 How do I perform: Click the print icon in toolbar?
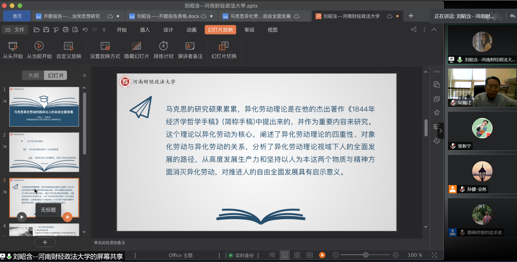click(x=65, y=30)
